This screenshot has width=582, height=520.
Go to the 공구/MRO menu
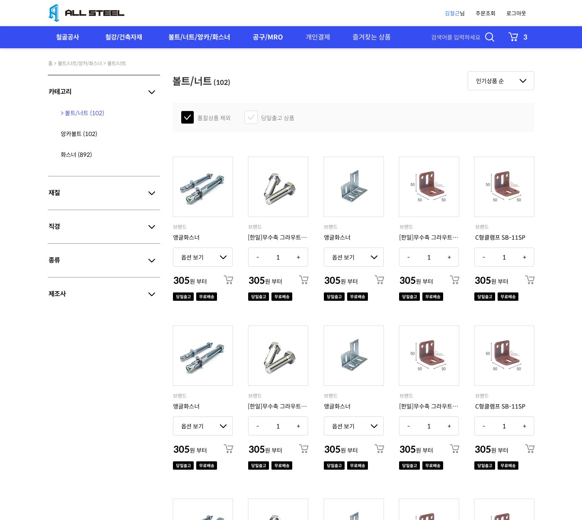[268, 37]
